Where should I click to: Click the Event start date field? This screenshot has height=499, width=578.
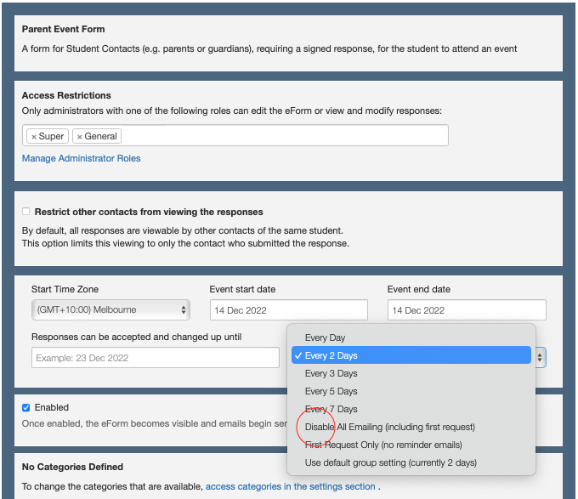point(288,310)
